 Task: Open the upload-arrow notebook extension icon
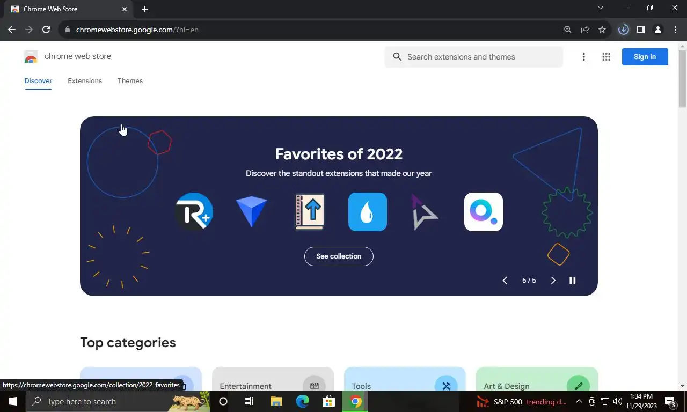(310, 212)
